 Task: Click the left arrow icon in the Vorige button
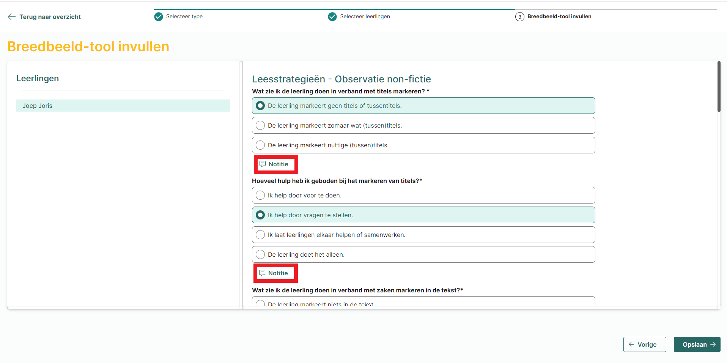pyautogui.click(x=631, y=344)
